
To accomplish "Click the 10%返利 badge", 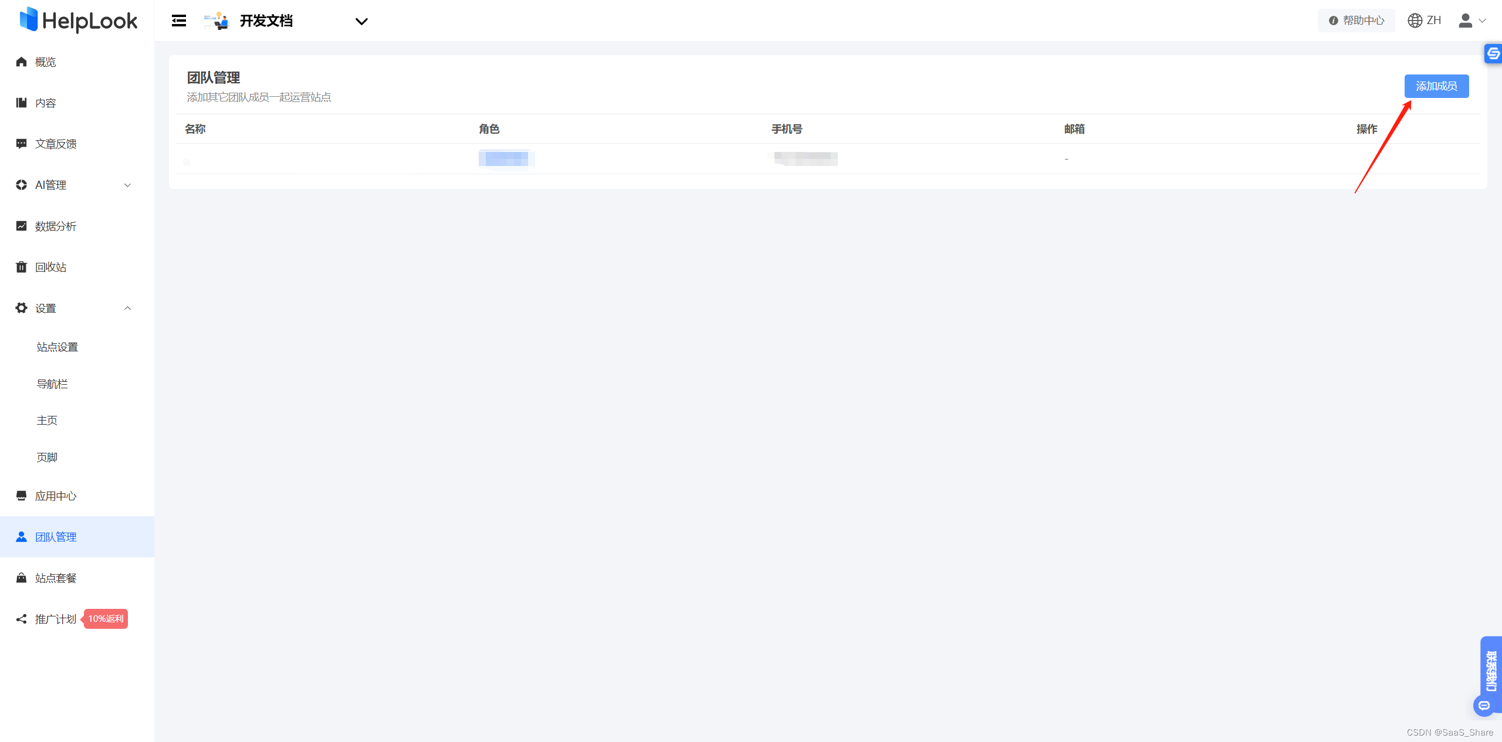I will coord(106,619).
